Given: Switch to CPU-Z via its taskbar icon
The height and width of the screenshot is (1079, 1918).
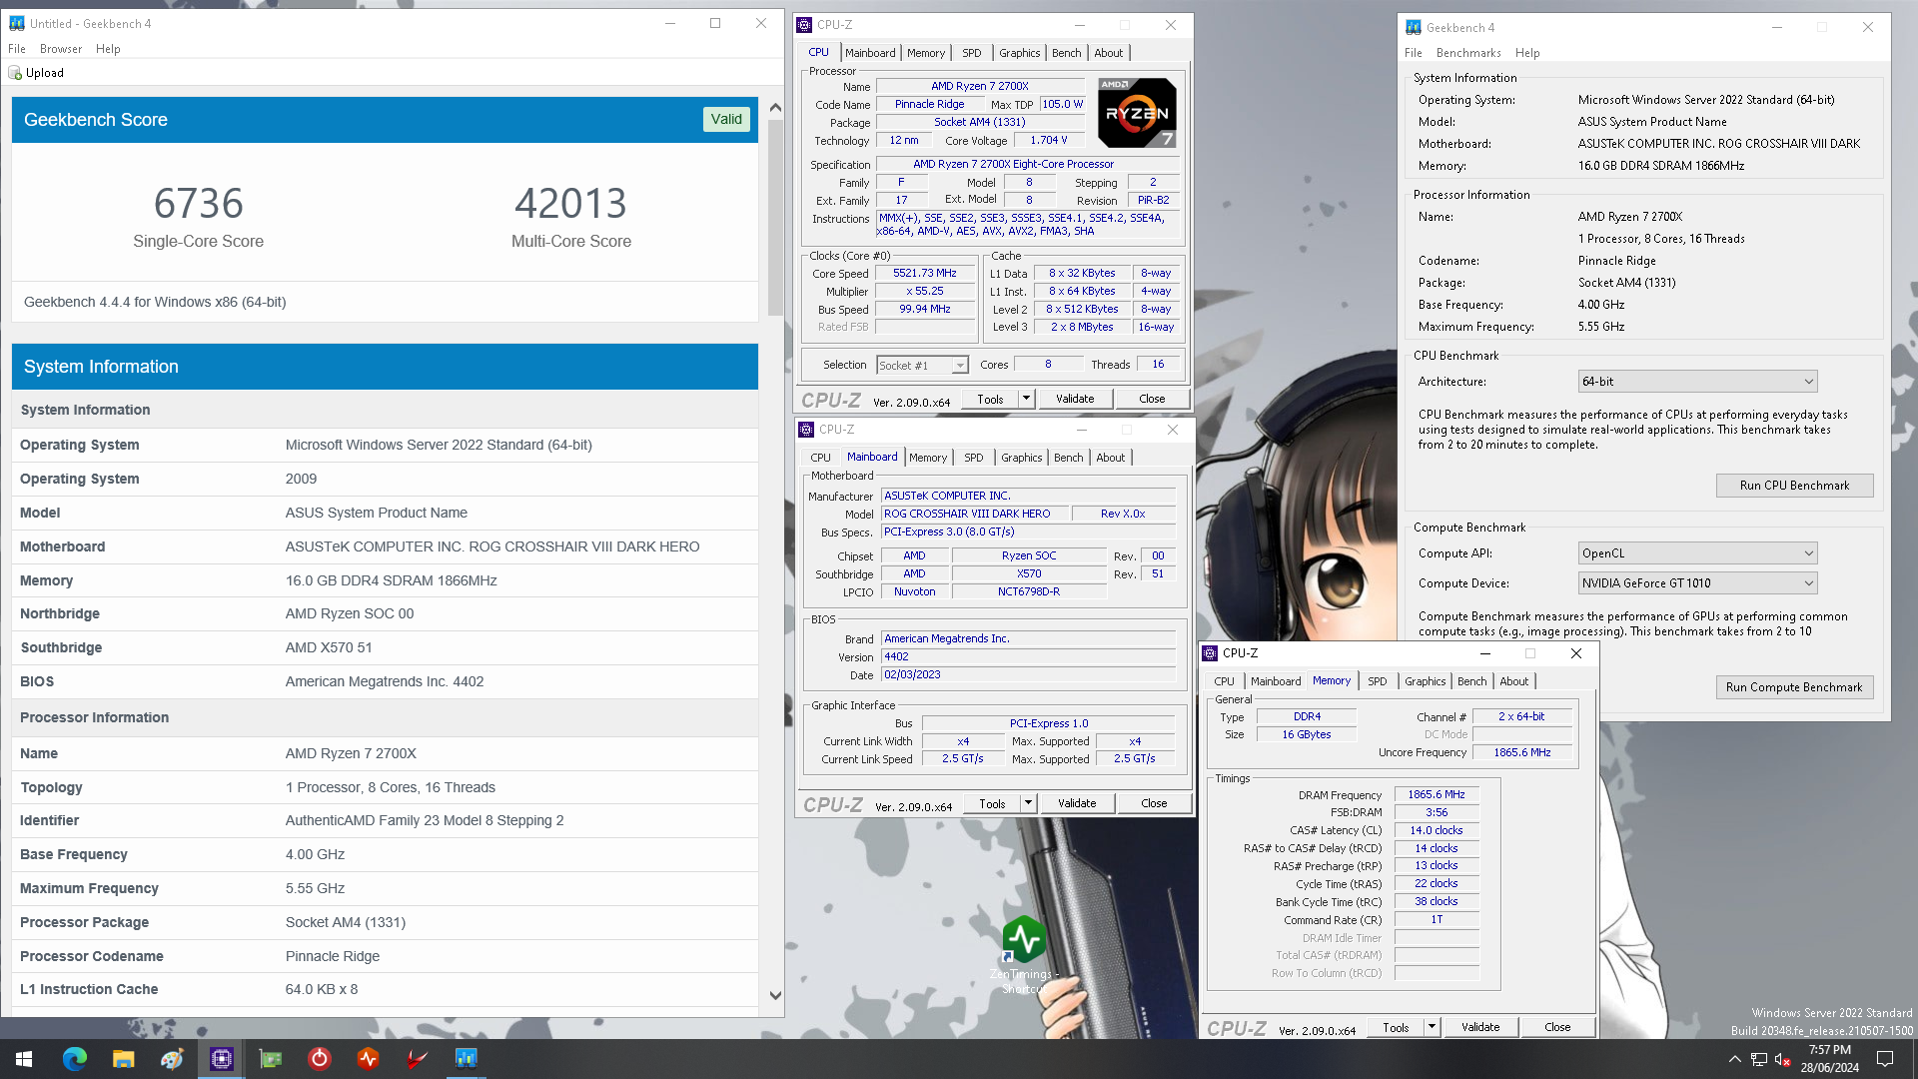Looking at the screenshot, I should (x=221, y=1059).
